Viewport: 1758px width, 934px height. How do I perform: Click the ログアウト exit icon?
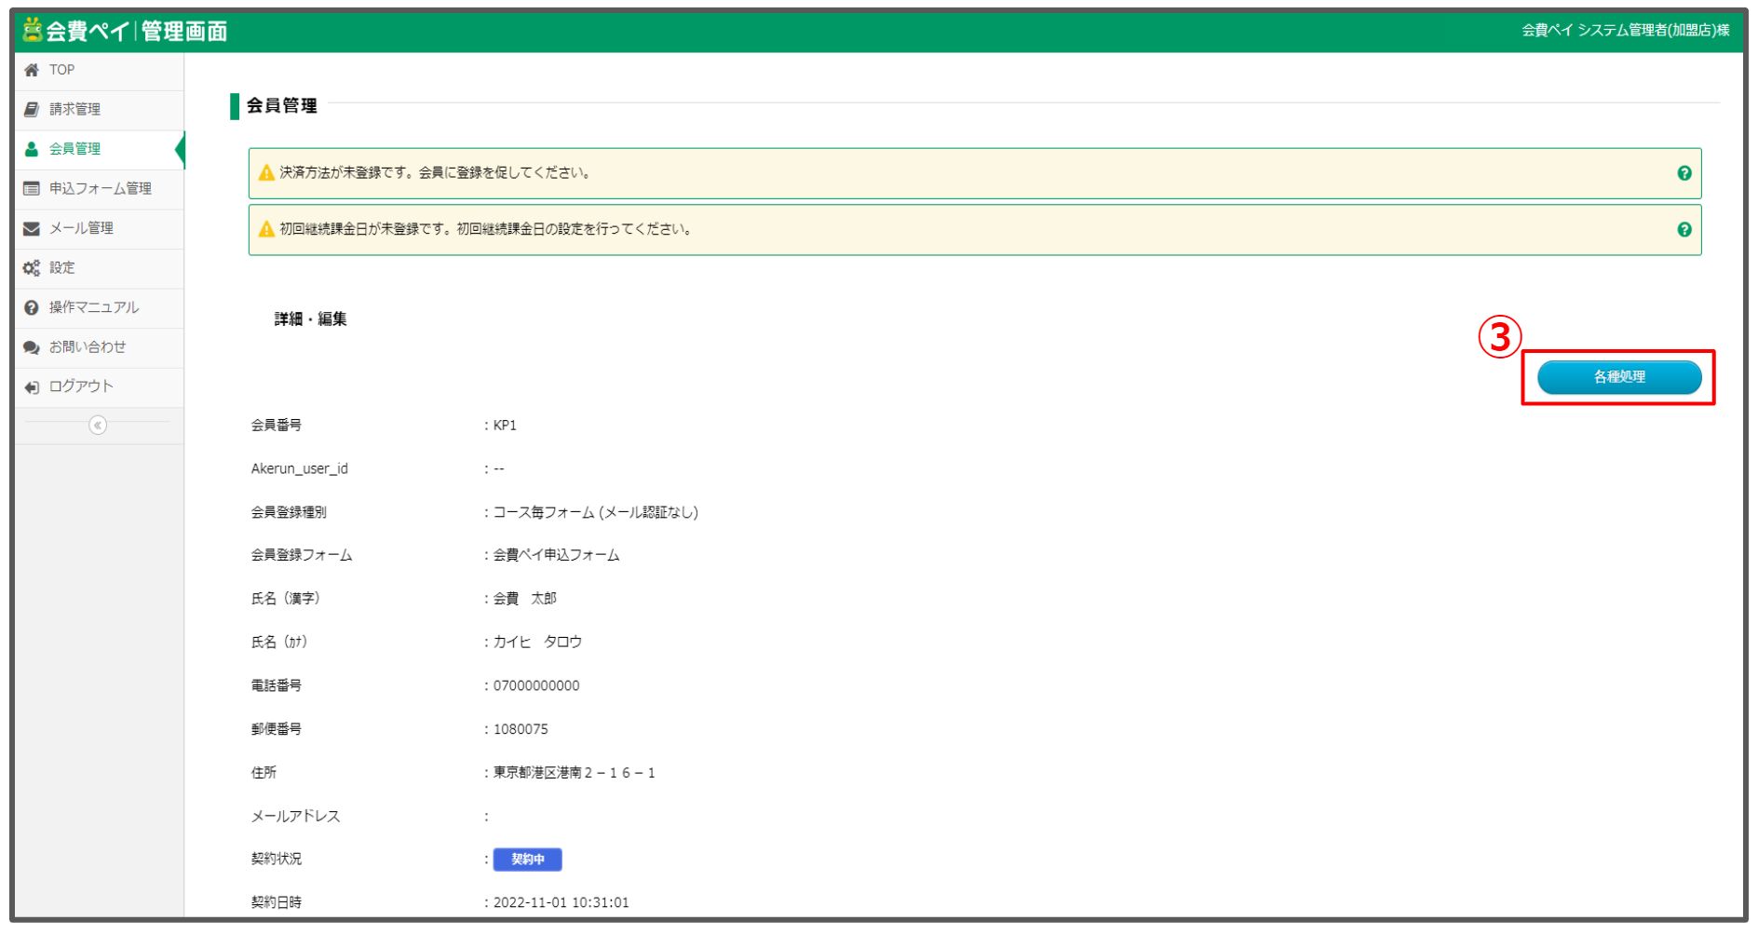pyautogui.click(x=32, y=387)
